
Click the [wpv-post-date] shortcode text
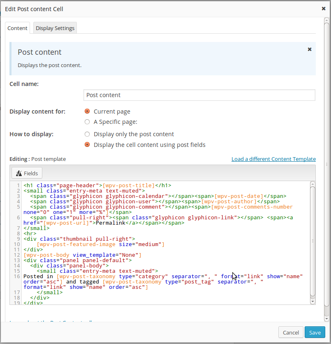(x=239, y=196)
